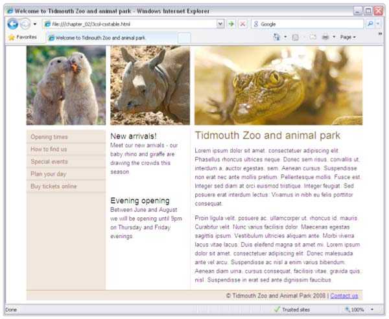Click the search magnifier icon
Viewport: 389px width, 319px height.
370,24
